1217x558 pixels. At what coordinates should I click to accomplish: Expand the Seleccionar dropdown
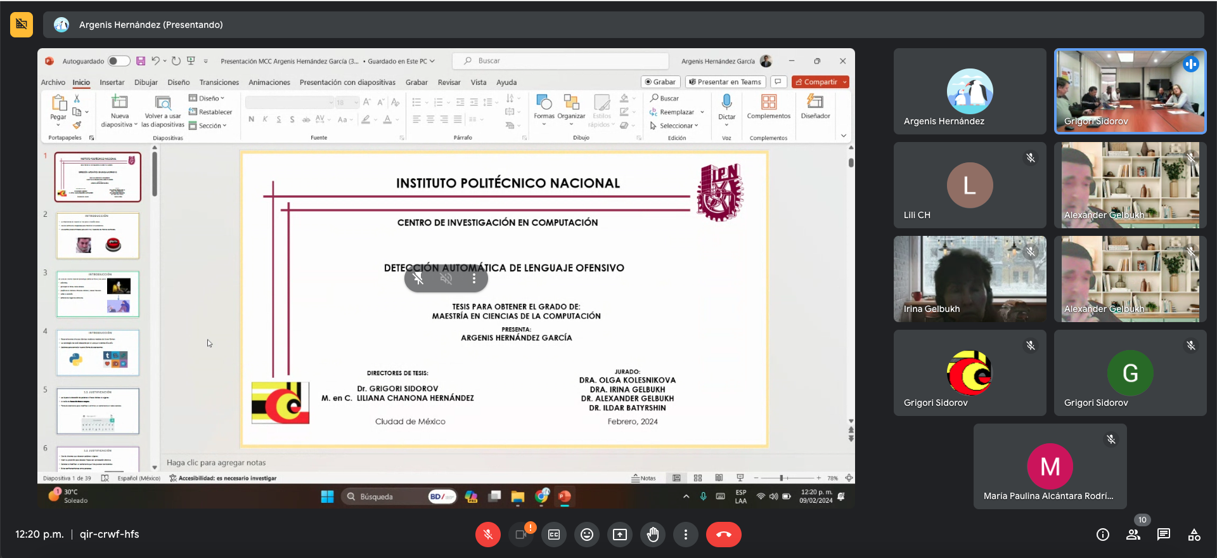674,126
